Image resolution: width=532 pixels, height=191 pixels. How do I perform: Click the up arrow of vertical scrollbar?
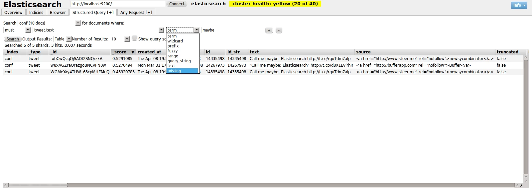point(526,57)
